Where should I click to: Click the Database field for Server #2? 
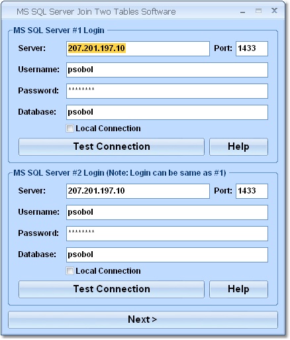click(x=167, y=255)
